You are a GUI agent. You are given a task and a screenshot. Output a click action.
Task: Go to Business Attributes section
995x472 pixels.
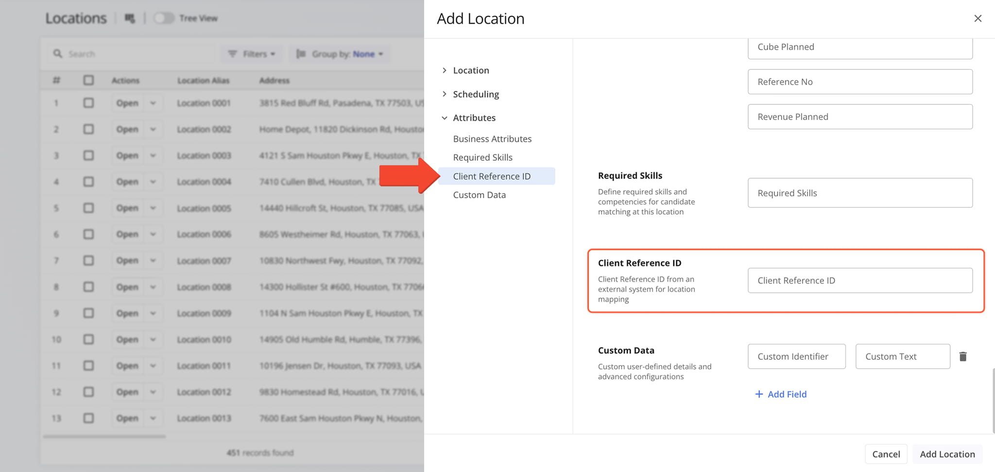pyautogui.click(x=492, y=139)
